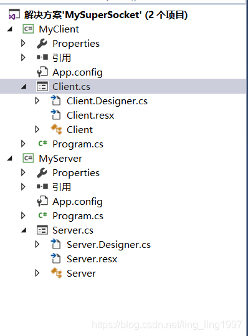
Task: Click the form icon beside Client.cs
Action: coord(42,86)
